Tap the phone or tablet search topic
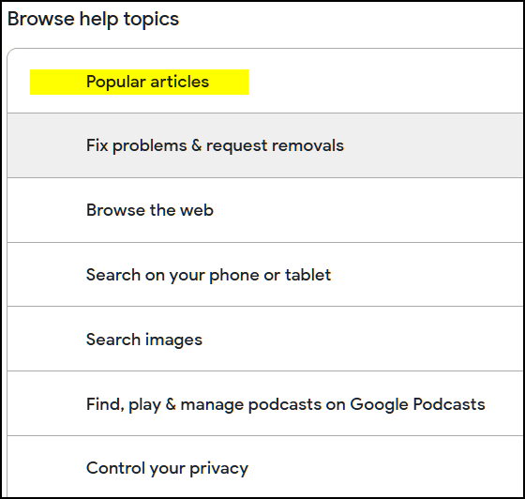 click(x=264, y=275)
